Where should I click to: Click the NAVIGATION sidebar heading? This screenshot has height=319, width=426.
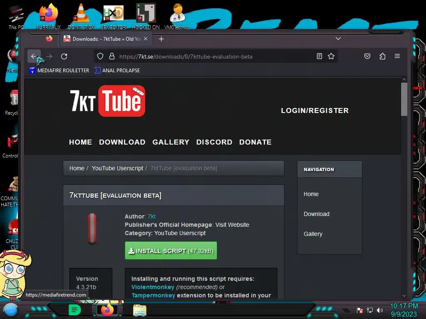click(x=319, y=169)
